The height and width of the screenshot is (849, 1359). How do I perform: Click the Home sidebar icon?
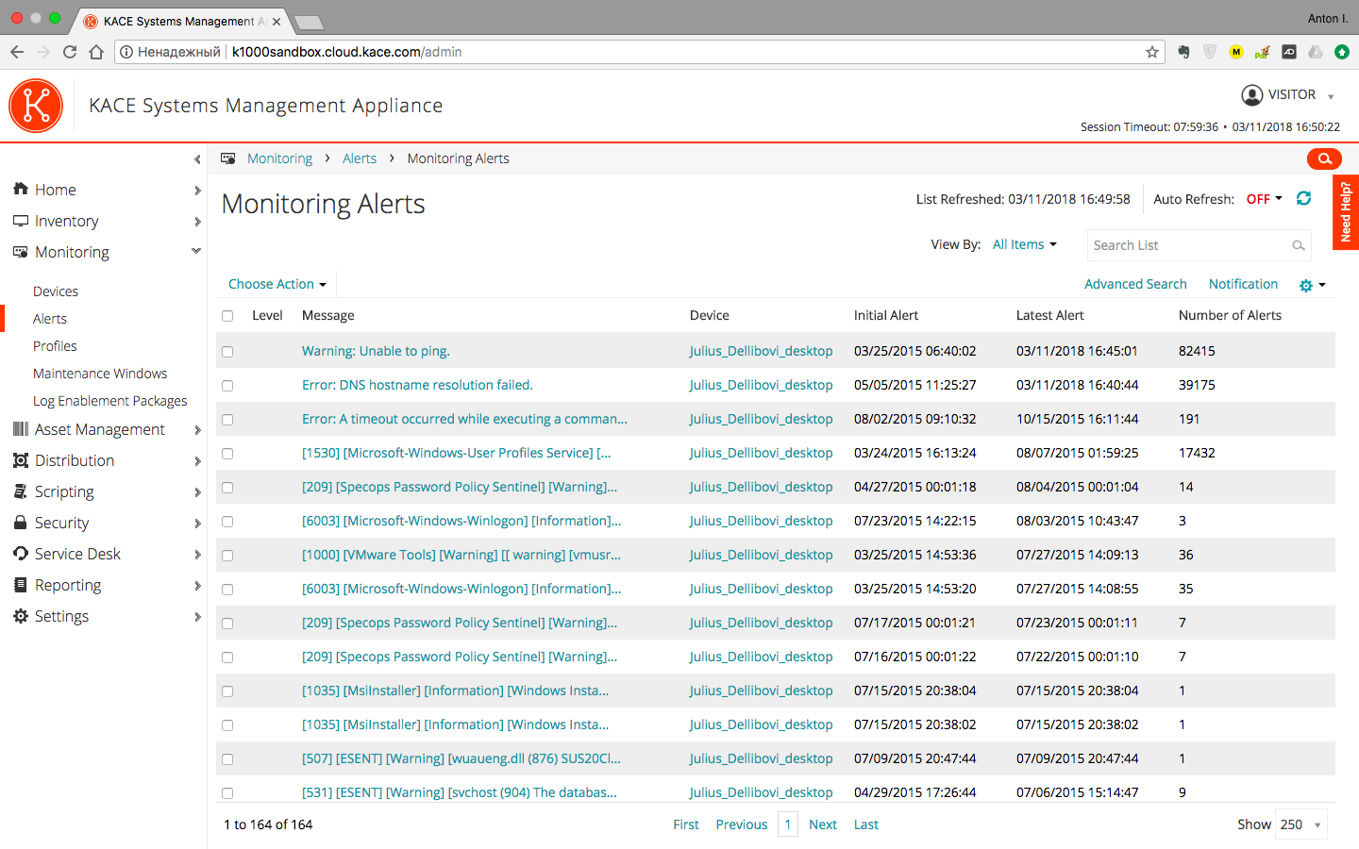21,189
